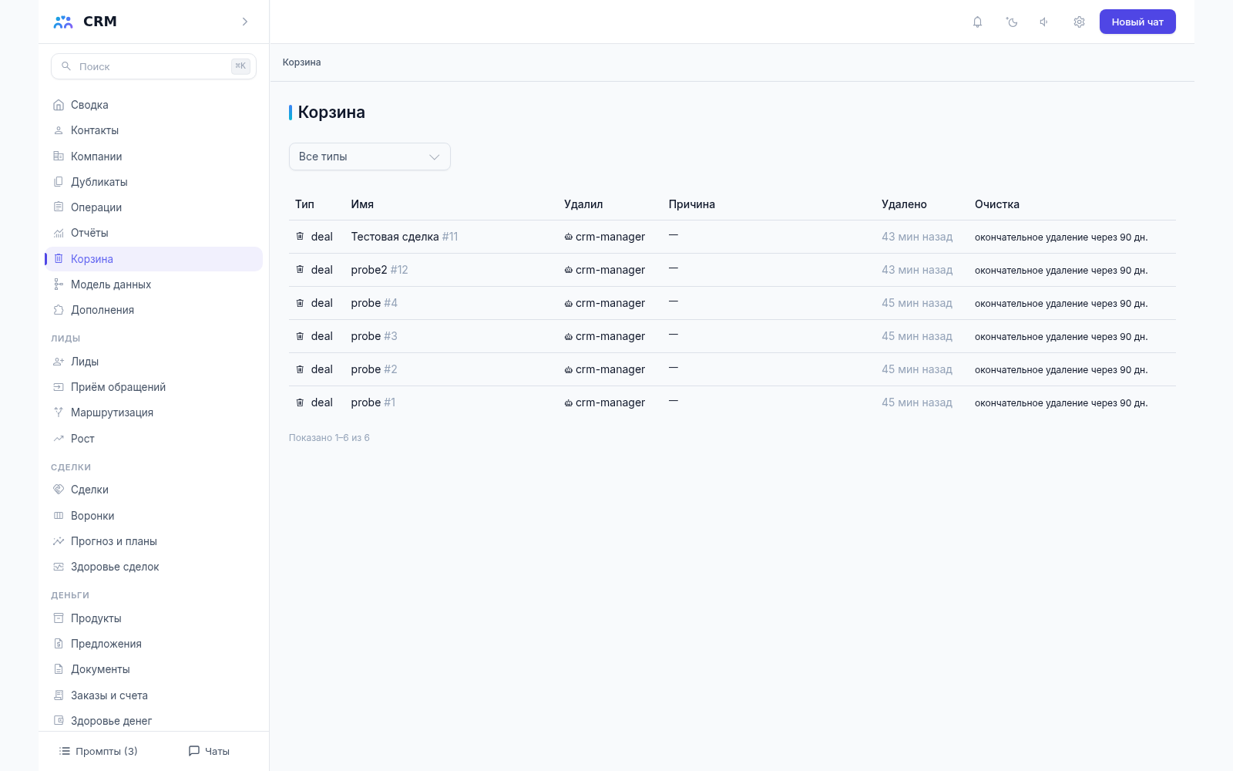
Task: Click Операции icon in sidebar
Action: point(59,207)
